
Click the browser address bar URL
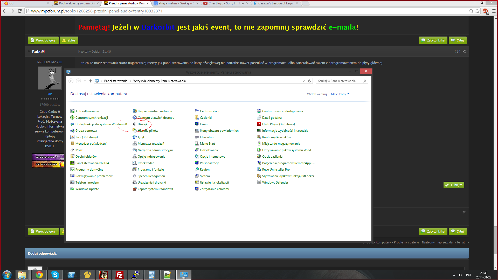97,11
